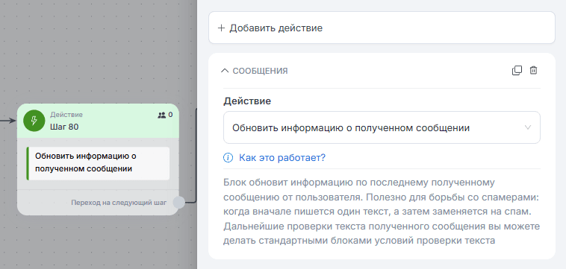Open the Действие dropdown list
Viewport: 566px width, 269px height.
(x=382, y=127)
